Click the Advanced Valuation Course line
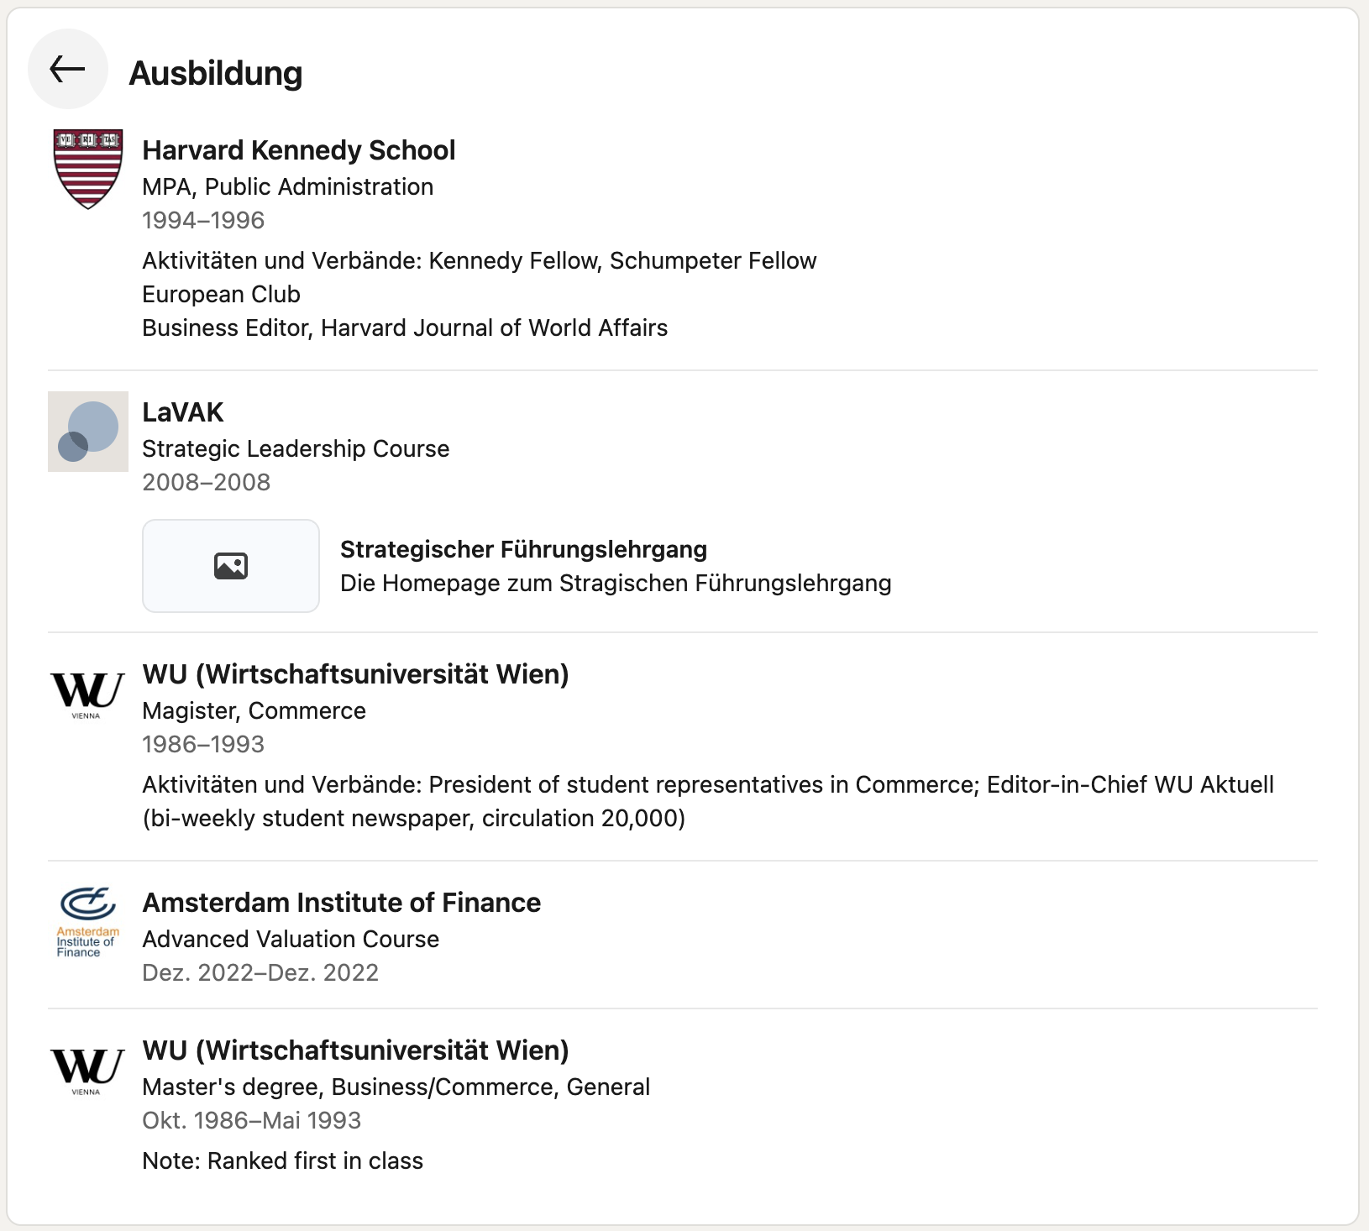Viewport: 1369px width, 1231px height. pyautogui.click(x=291, y=939)
